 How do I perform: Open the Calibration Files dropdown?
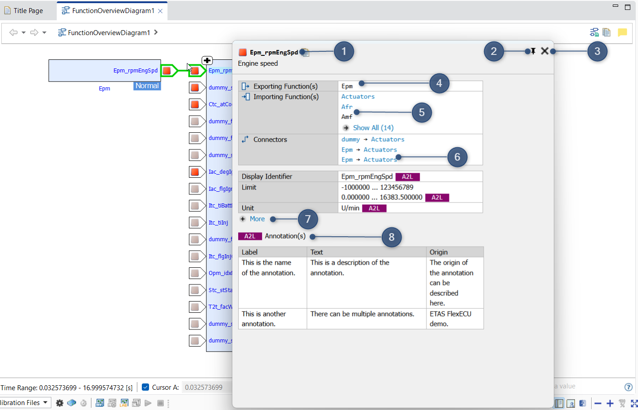(45, 402)
